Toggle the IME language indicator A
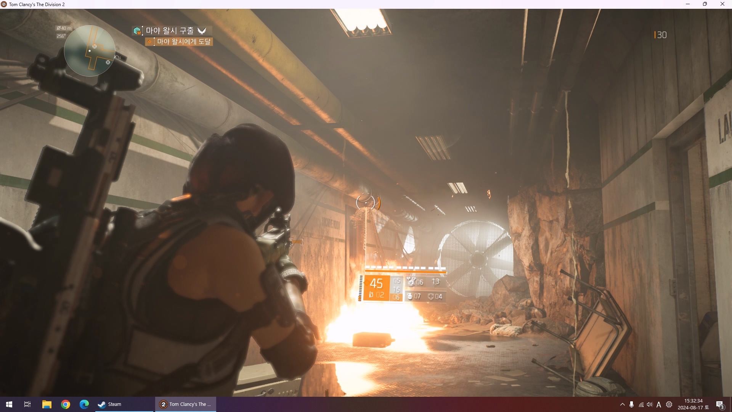This screenshot has height=412, width=732. point(659,404)
